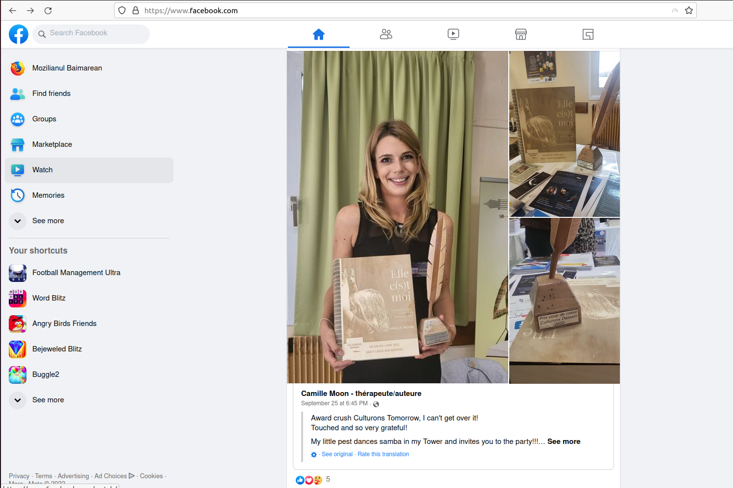733x488 pixels.
Task: Select the Home tab in top navigation
Action: pyautogui.click(x=319, y=34)
